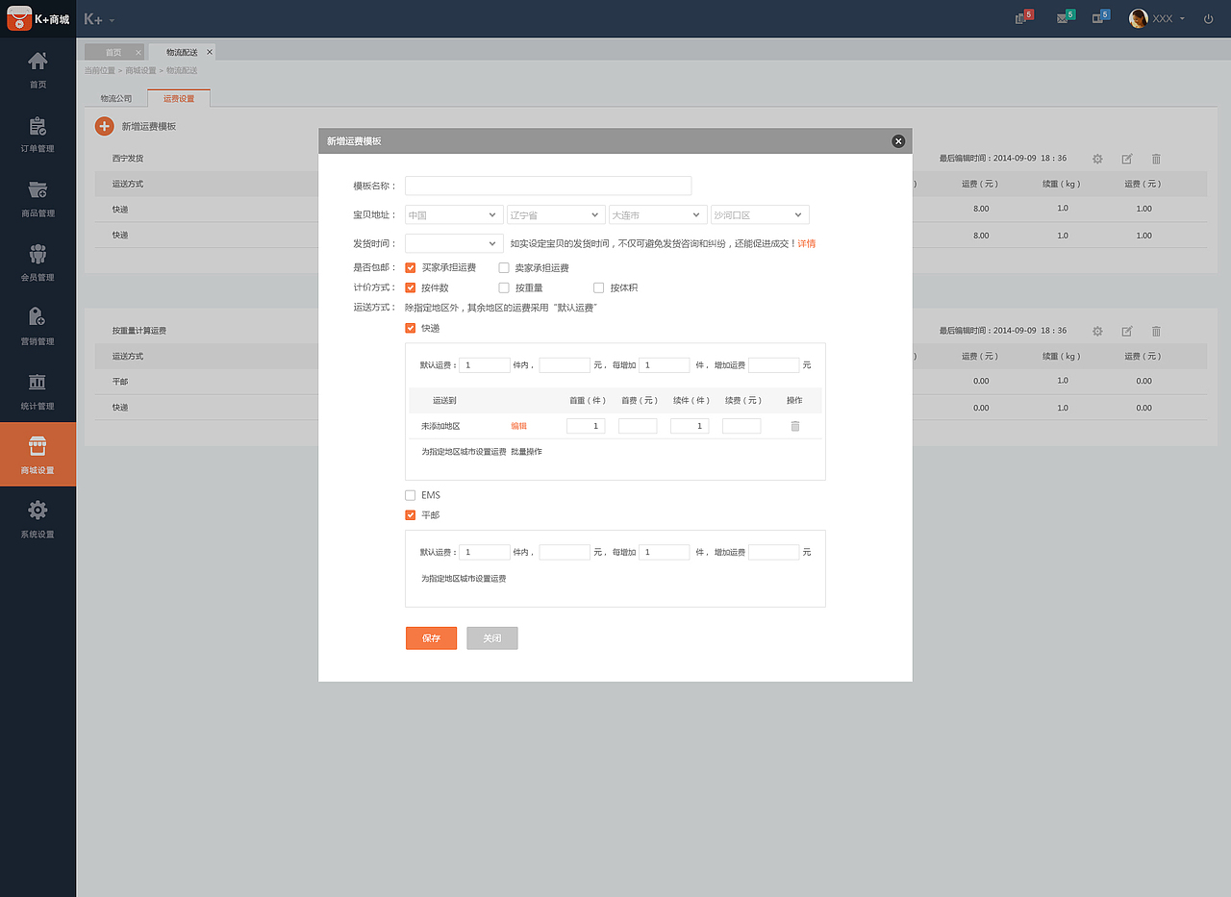Open the 详情 link
Screen dimensions: 1231x897
pos(806,244)
